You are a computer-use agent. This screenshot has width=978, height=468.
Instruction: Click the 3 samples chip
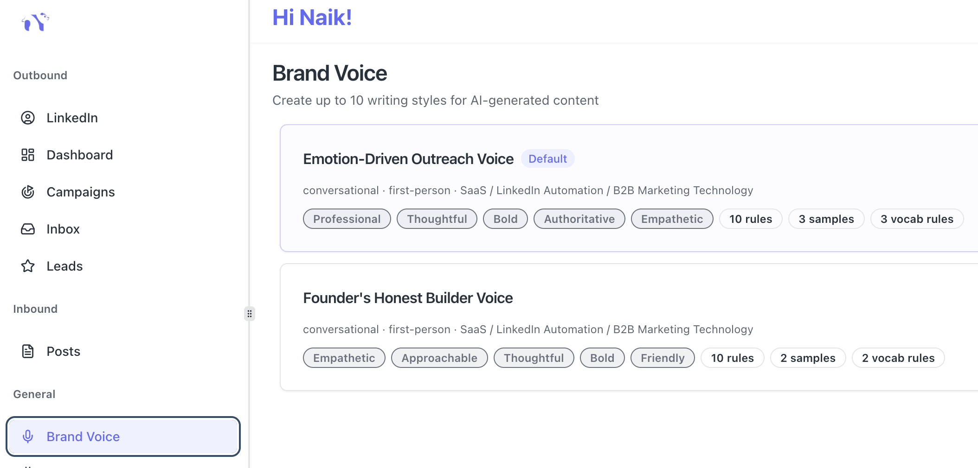click(x=826, y=219)
